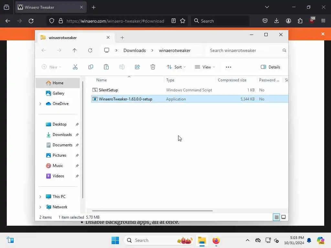Click the Firefox Search box
This screenshot has width=331, height=248.
(x=220, y=21)
